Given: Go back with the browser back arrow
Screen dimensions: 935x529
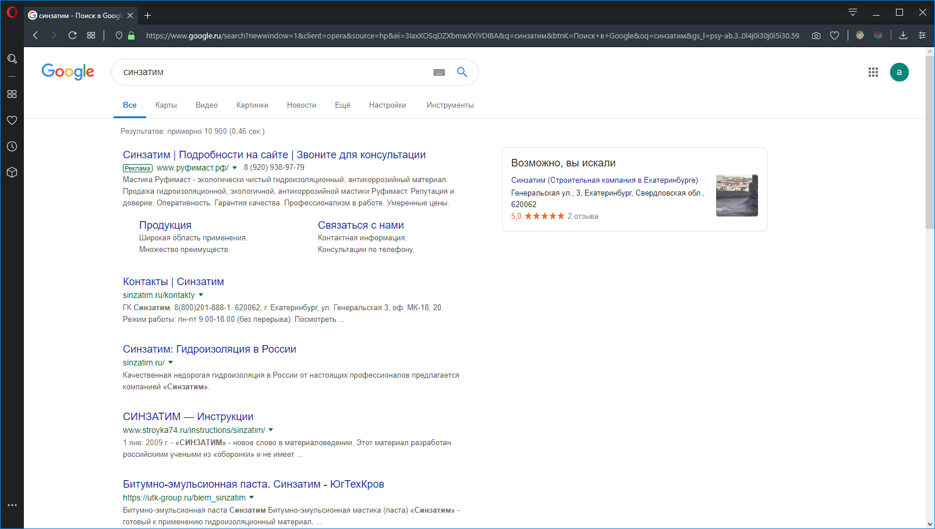Looking at the screenshot, I should (36, 35).
